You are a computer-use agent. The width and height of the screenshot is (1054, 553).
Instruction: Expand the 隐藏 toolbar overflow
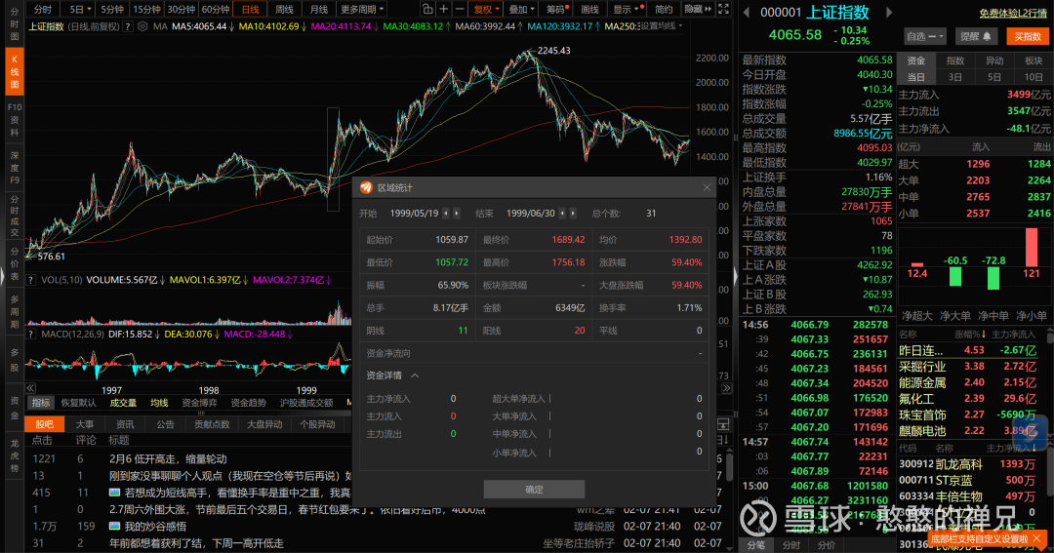click(x=698, y=10)
